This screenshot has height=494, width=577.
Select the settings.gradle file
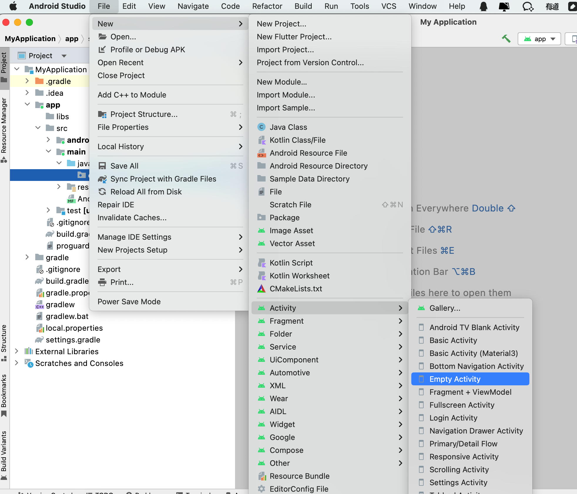point(73,340)
